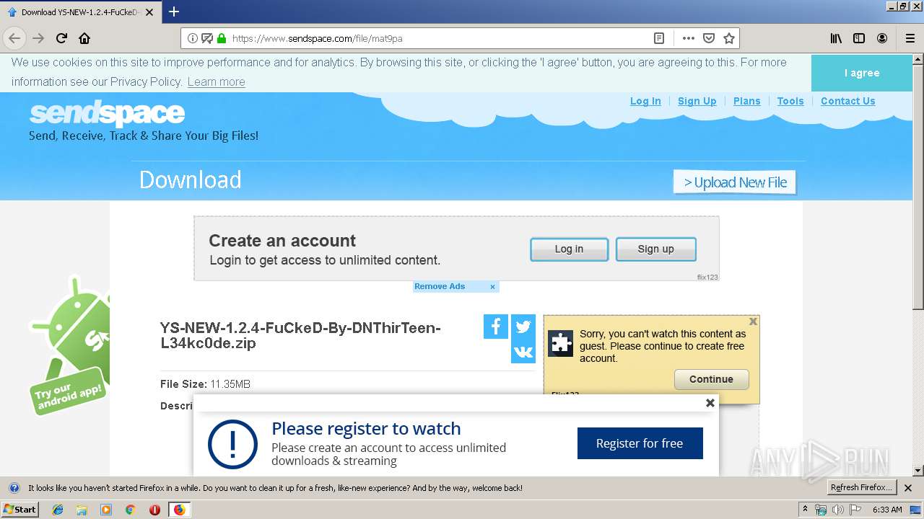
Task: Save page to Pocket
Action: pos(709,38)
